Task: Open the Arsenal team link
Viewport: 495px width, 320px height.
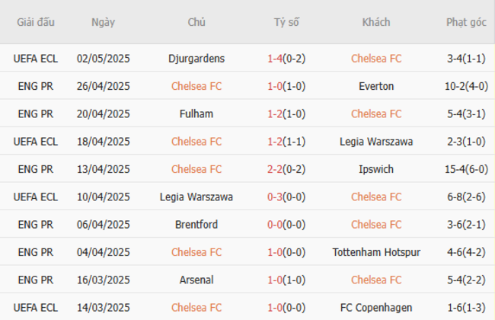Action: pyautogui.click(x=196, y=280)
